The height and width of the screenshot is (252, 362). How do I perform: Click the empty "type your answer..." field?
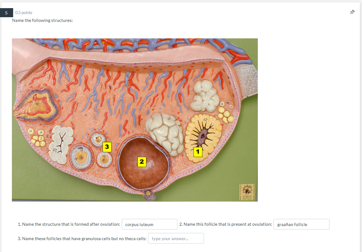tap(176, 238)
